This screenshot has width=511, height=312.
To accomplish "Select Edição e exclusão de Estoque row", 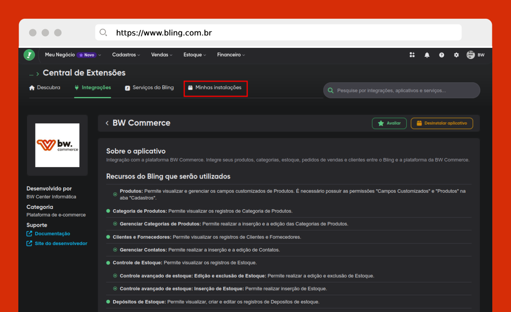I will pos(289,276).
